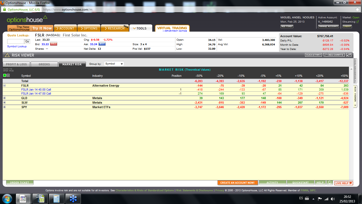Show hidden system tray icons
The width and height of the screenshot is (362, 204).
[314, 199]
